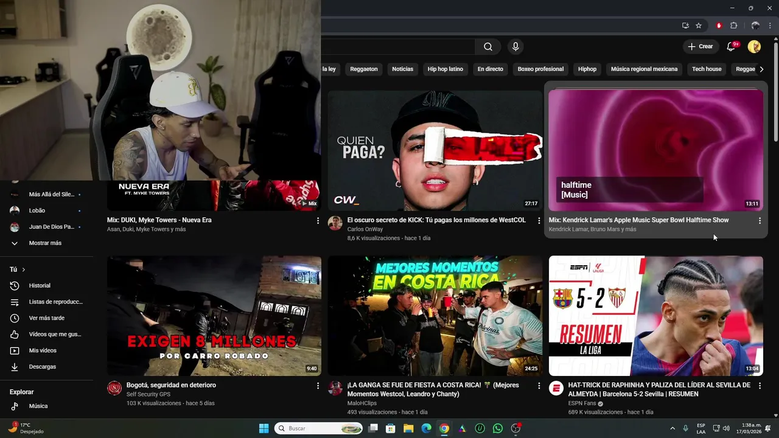Viewport: 779px width, 438px height.
Task: Click ESPN Fans channel avatar
Action: pyautogui.click(x=556, y=388)
